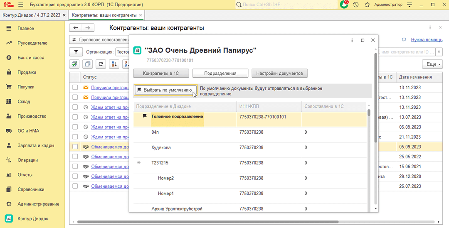449x228 pixels.
Task: Click the horizontal scrollbar of the main list
Action: tap(208, 222)
